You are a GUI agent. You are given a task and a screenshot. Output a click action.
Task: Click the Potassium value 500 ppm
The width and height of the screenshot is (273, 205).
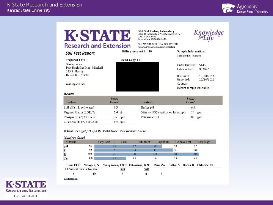pos(196,117)
